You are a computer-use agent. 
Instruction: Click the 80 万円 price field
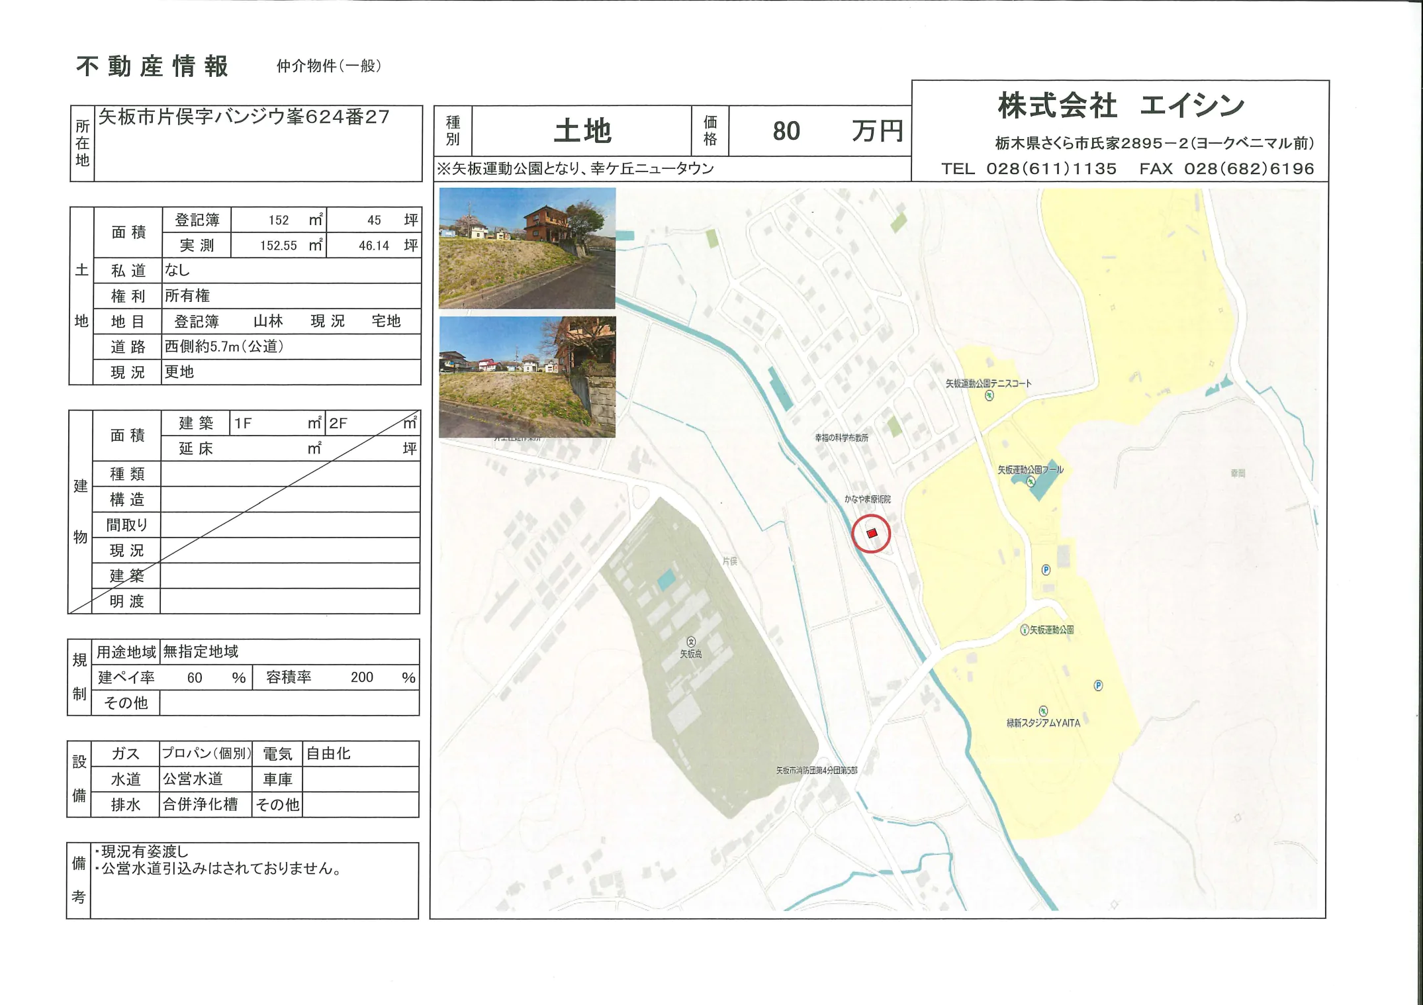click(819, 131)
